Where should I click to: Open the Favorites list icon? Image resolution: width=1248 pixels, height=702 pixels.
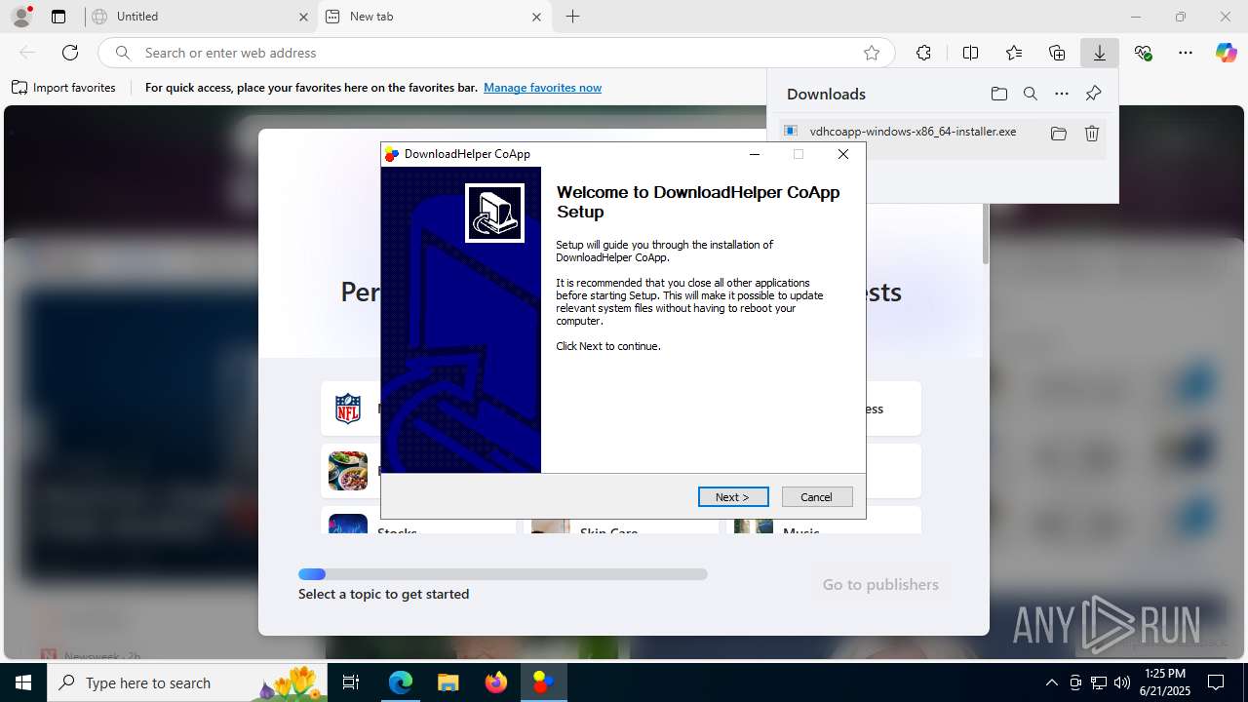(1014, 53)
